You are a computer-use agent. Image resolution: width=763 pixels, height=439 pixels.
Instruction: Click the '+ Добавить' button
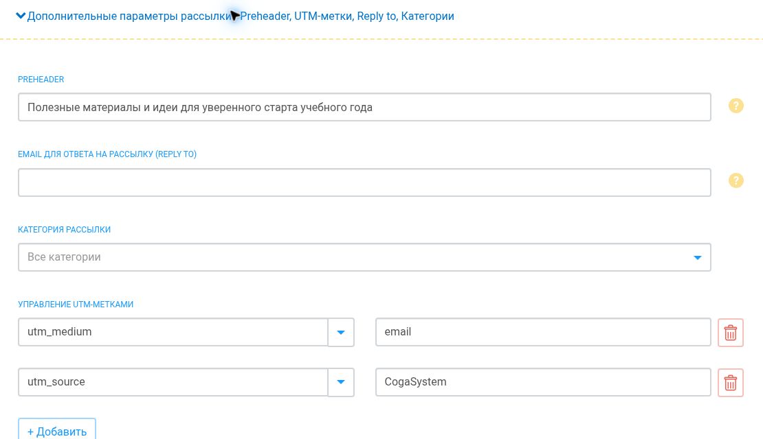pyautogui.click(x=57, y=430)
